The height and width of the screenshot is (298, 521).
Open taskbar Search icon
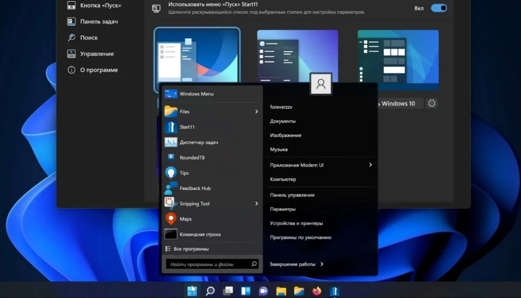coord(210,291)
